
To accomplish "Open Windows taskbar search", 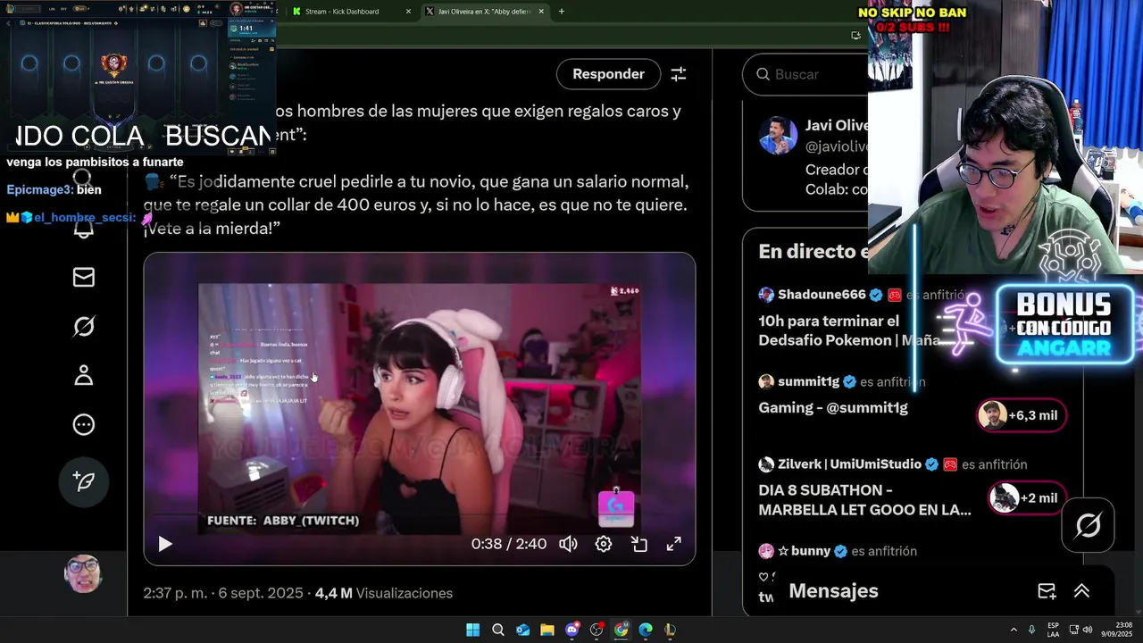I will click(497, 630).
